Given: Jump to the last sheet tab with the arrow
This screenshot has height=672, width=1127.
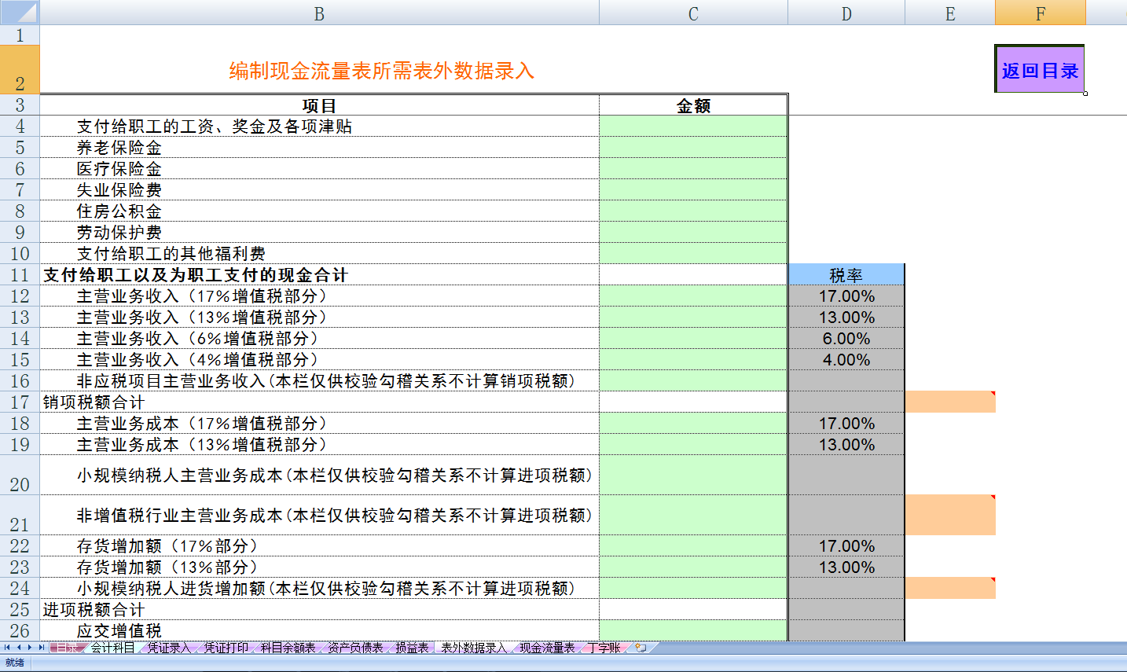Looking at the screenshot, I should [x=42, y=648].
